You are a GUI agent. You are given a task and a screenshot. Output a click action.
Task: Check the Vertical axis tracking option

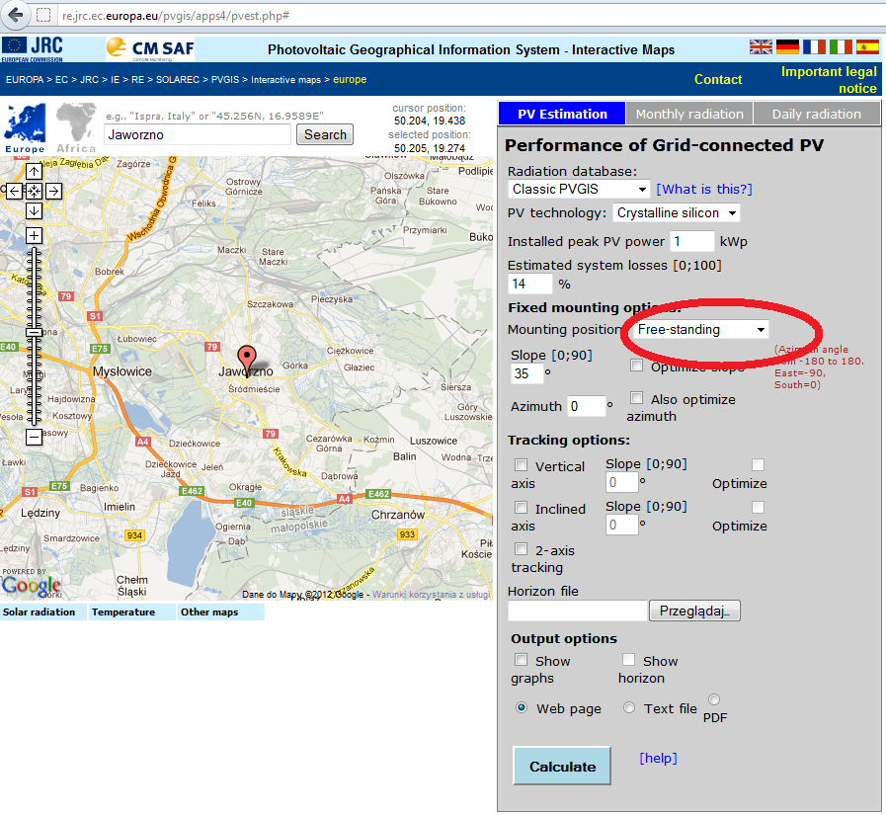pos(521,465)
